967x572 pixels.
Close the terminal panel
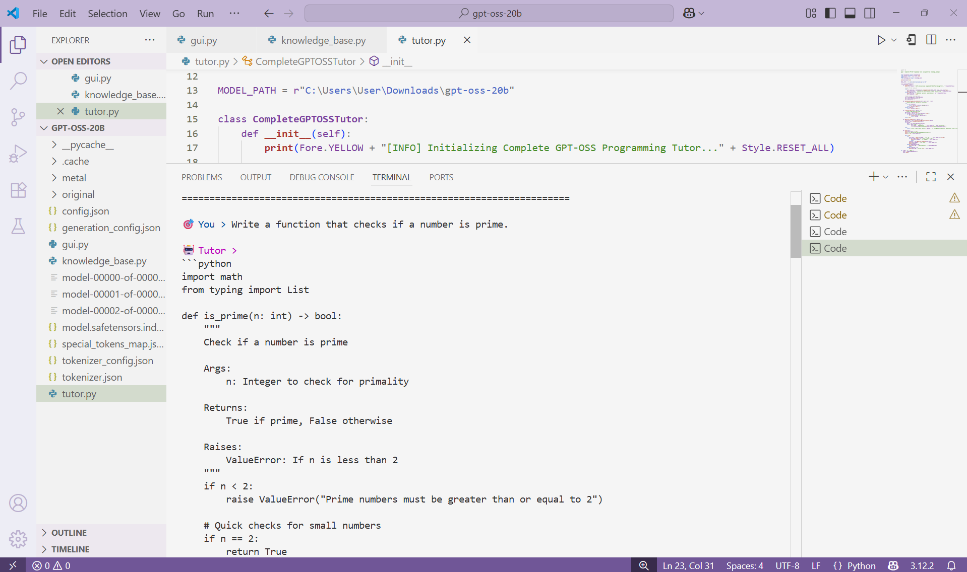tap(951, 177)
